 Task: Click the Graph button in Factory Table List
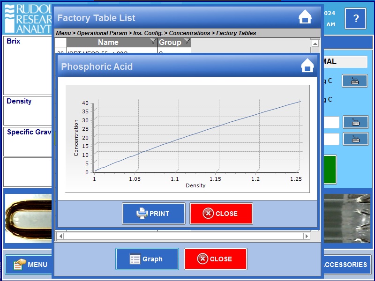[147, 259]
